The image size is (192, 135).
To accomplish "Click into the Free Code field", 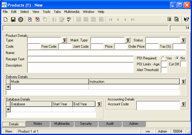I will (65, 46).
